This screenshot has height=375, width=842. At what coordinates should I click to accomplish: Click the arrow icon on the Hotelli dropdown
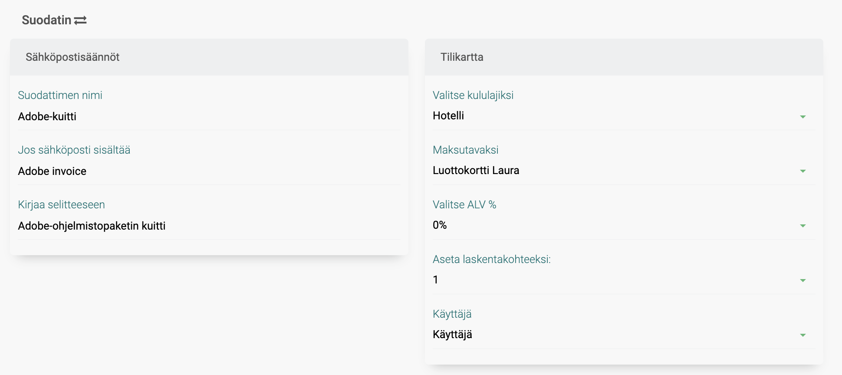click(x=803, y=117)
